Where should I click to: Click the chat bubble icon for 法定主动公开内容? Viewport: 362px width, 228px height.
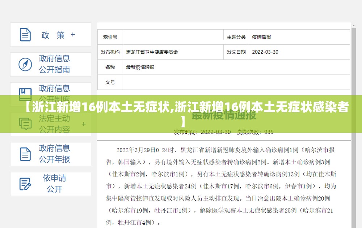click(25, 124)
